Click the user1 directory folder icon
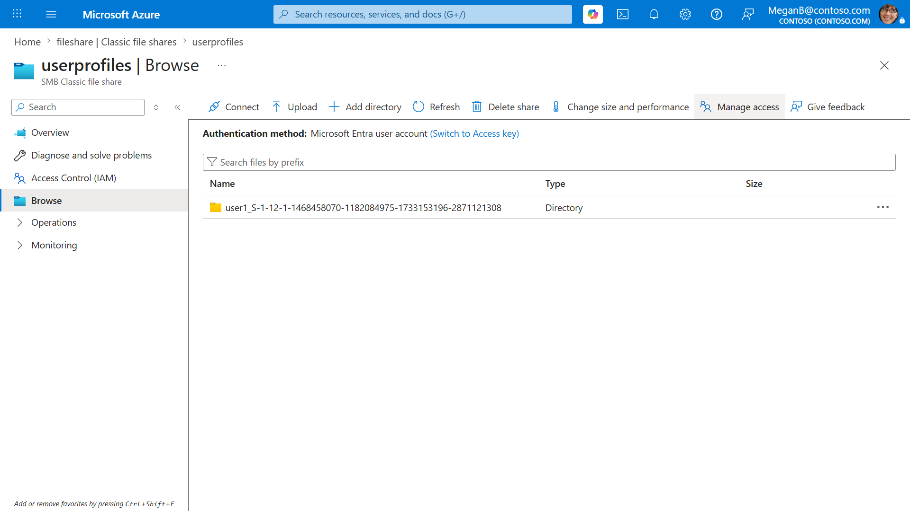Screen dimensions: 910x511 pyautogui.click(x=216, y=207)
